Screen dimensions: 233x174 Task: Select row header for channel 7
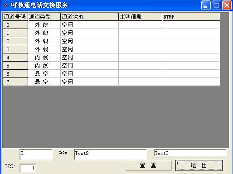pyautogui.click(x=15, y=82)
